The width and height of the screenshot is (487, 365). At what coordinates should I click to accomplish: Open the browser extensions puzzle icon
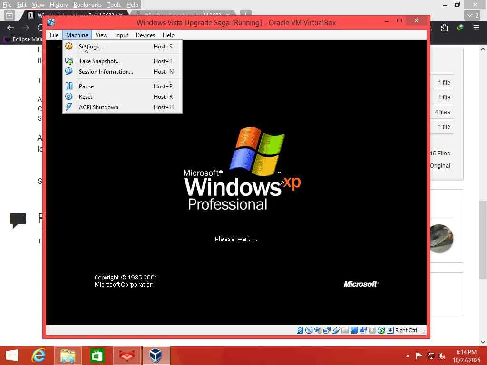point(444,28)
